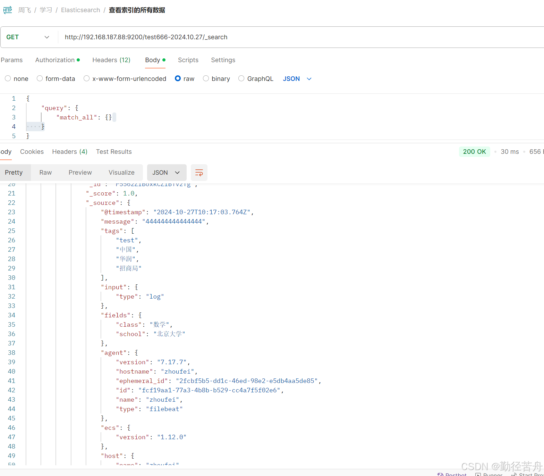Image resolution: width=544 pixels, height=476 pixels.
Task: Click the ephemeral_id value in agent
Action: [x=247, y=381]
